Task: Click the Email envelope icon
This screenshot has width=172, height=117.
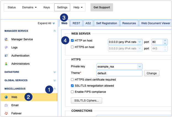Action: click(6, 105)
